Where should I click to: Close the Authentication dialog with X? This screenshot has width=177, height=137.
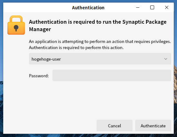[x=167, y=8]
